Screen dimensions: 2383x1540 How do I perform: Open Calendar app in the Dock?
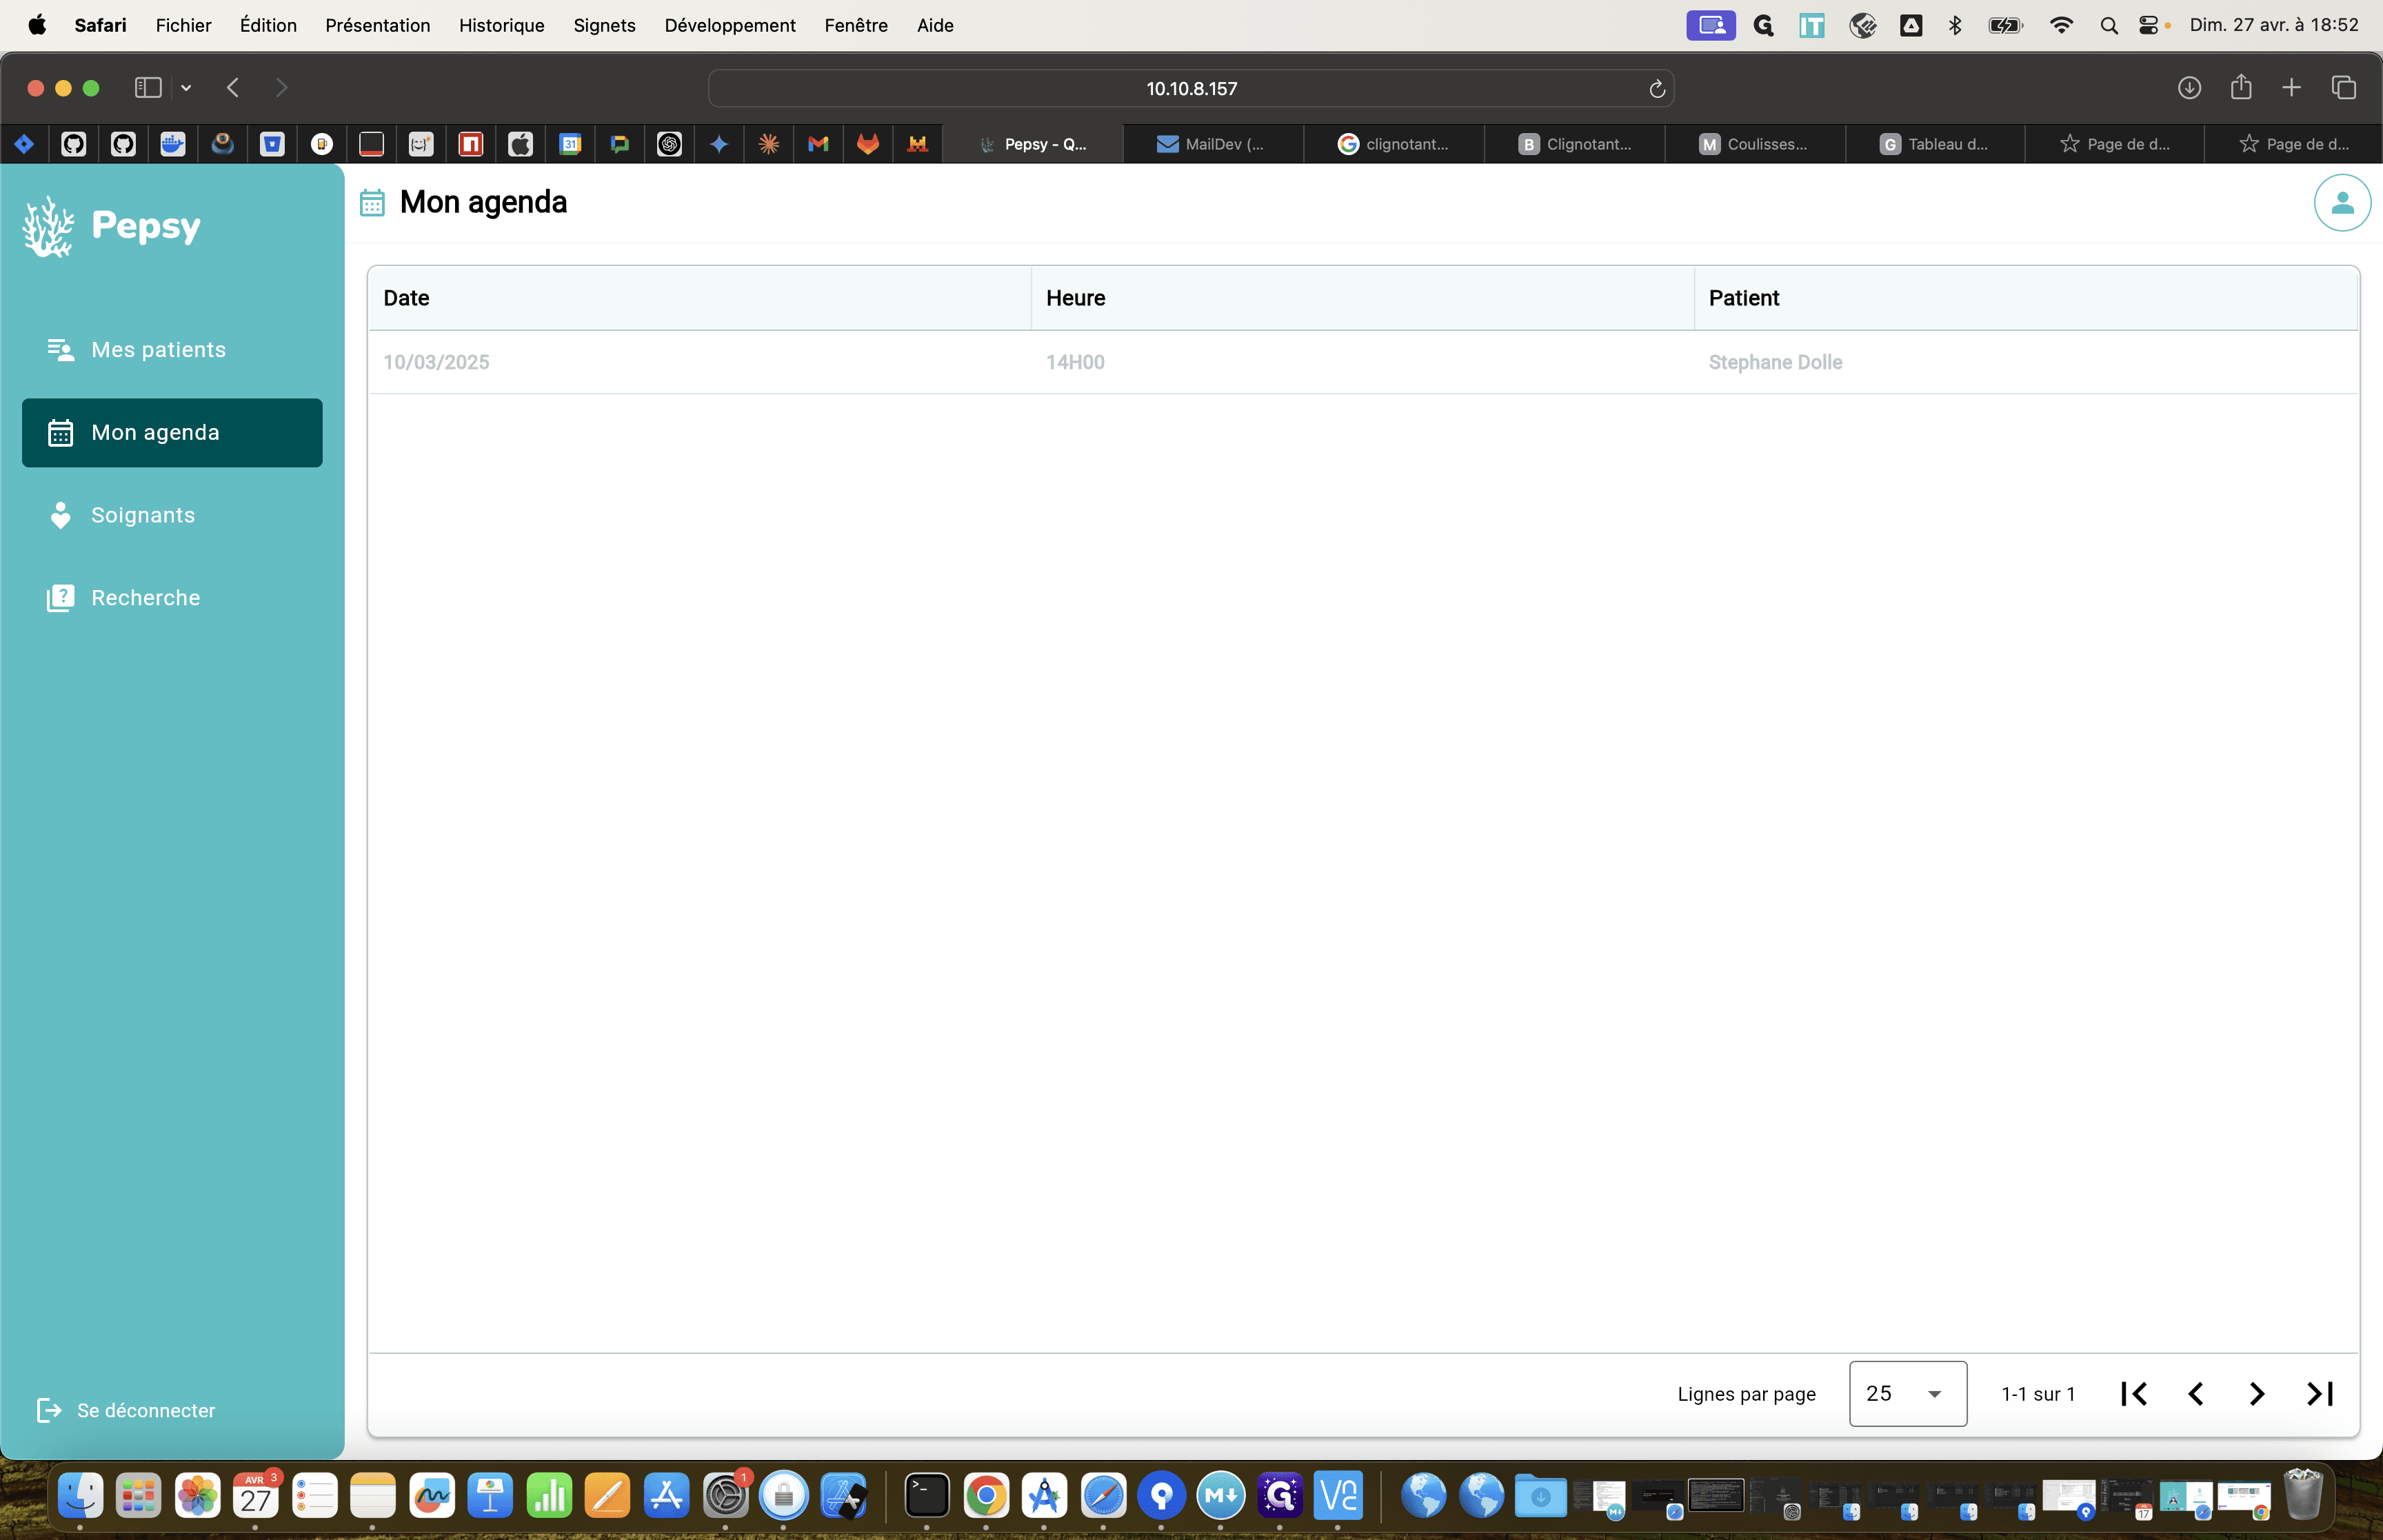click(x=256, y=1496)
